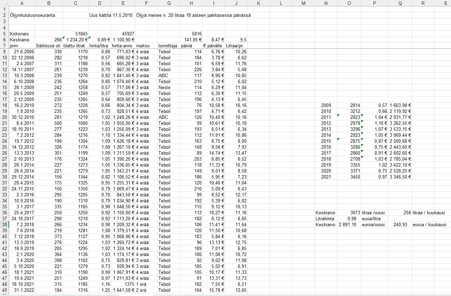This screenshot has width=451, height=296.
Task: Click the average cell '1 100,90 €'
Action: click(123, 40)
